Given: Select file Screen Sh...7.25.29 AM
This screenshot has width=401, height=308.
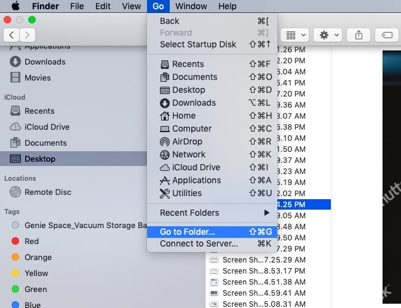Looking at the screenshot, I should coord(268,259).
